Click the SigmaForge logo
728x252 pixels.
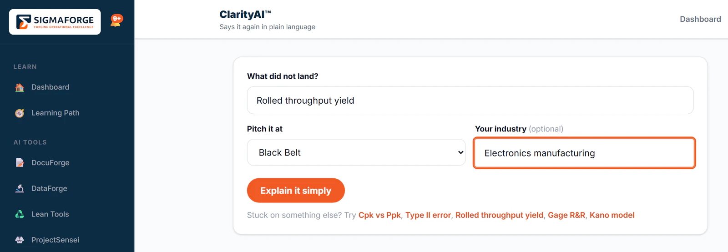coord(55,22)
